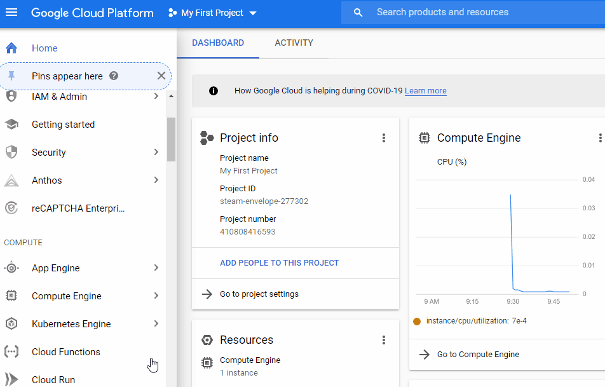Click the search magnifier icon
The width and height of the screenshot is (605, 387).
[358, 12]
